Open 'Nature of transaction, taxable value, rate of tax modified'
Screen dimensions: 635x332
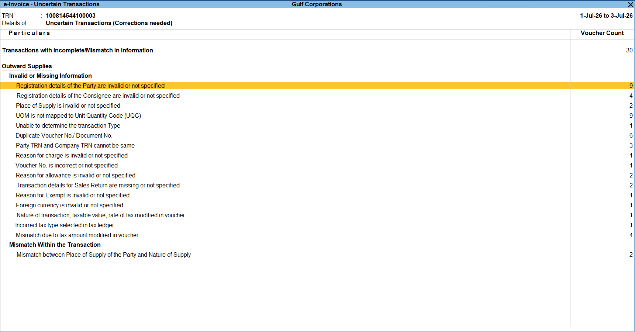click(317, 215)
